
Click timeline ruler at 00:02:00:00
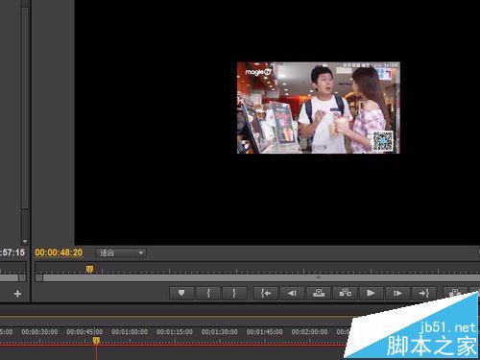309,332
